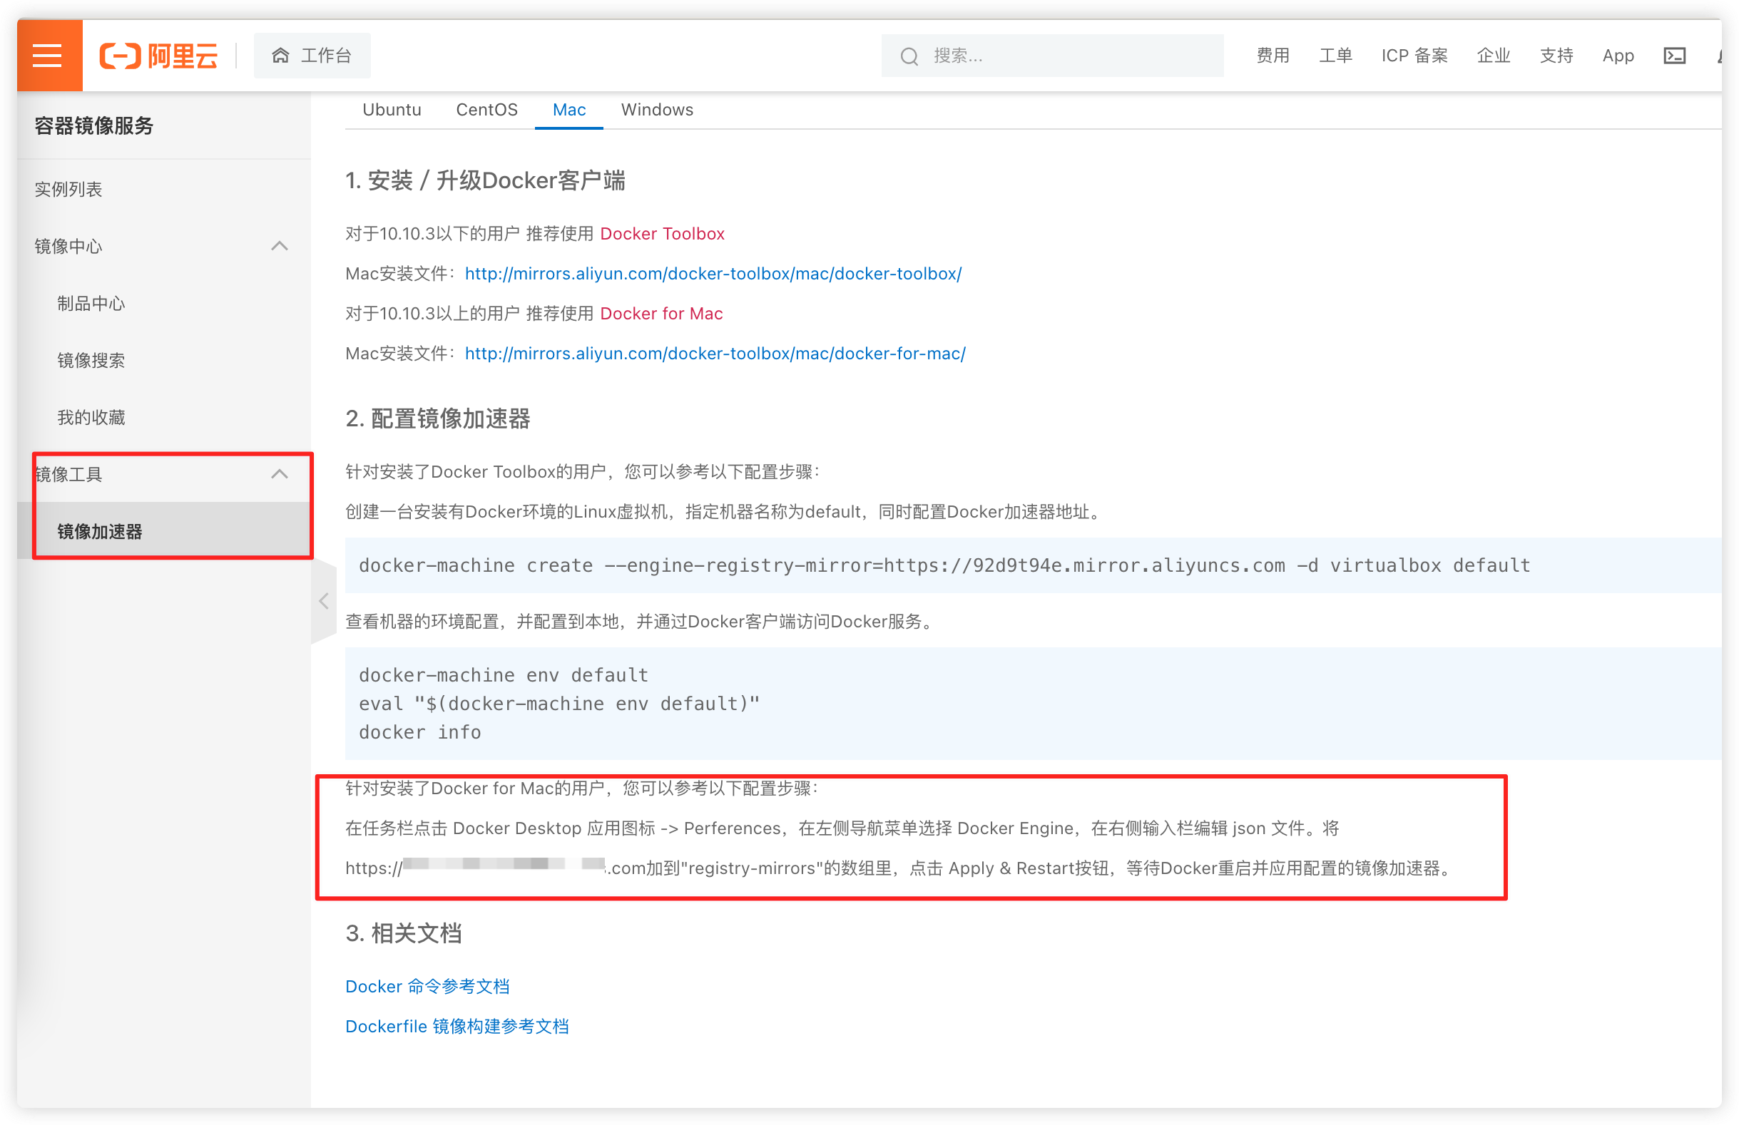The image size is (1739, 1125).
Task: Click the docker-machine create command code block
Action: click(1033, 565)
